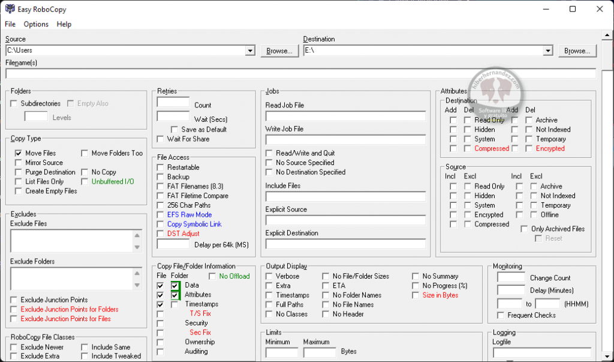Click the Filename(s) input field
This screenshot has width=614, height=362.
(x=301, y=73)
